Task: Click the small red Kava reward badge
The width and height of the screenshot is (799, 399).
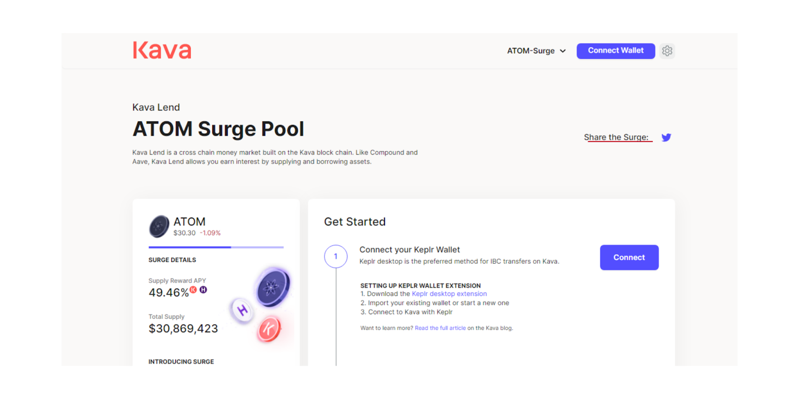Action: pos(193,290)
